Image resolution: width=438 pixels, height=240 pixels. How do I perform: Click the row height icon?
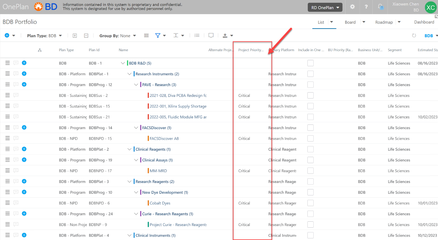(x=176, y=36)
